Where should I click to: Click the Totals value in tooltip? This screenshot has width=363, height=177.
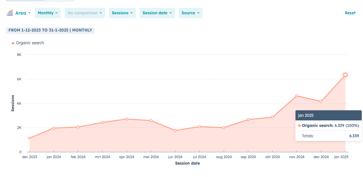pos(354,136)
